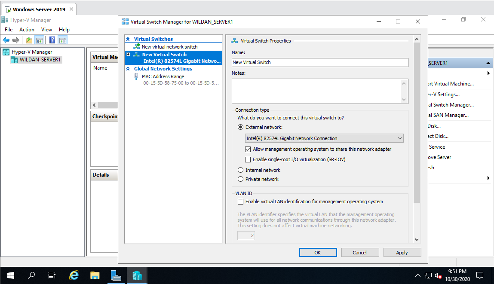The height and width of the screenshot is (284, 494).
Task: Open the Intel 82574L network adapter dropdown
Action: pos(324,138)
